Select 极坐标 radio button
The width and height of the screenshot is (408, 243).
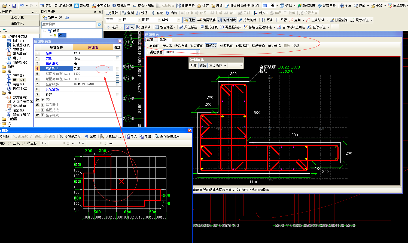[x=23, y=143]
